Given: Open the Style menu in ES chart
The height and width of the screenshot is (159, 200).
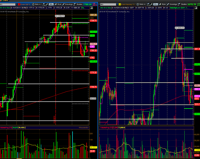Looking at the screenshot, I should (58, 4).
